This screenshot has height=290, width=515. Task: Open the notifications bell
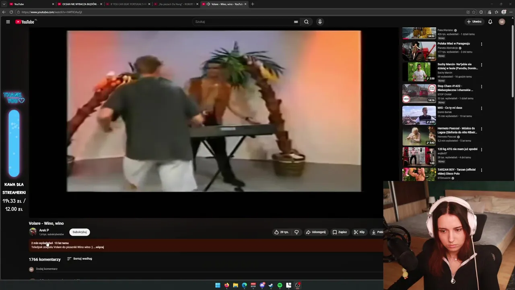(490, 22)
